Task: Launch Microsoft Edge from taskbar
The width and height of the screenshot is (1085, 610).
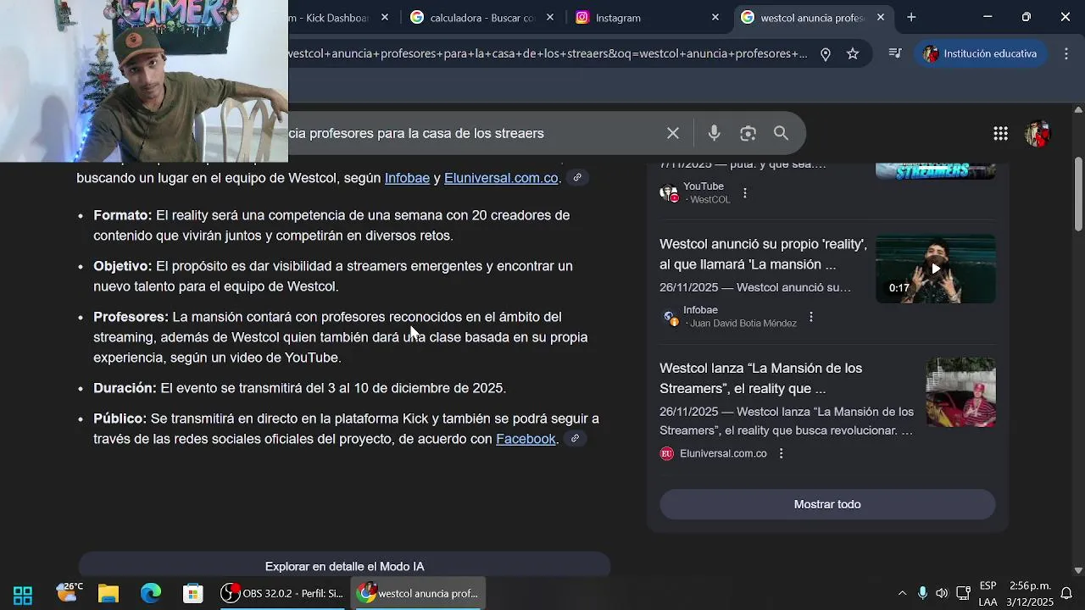Action: click(x=151, y=594)
